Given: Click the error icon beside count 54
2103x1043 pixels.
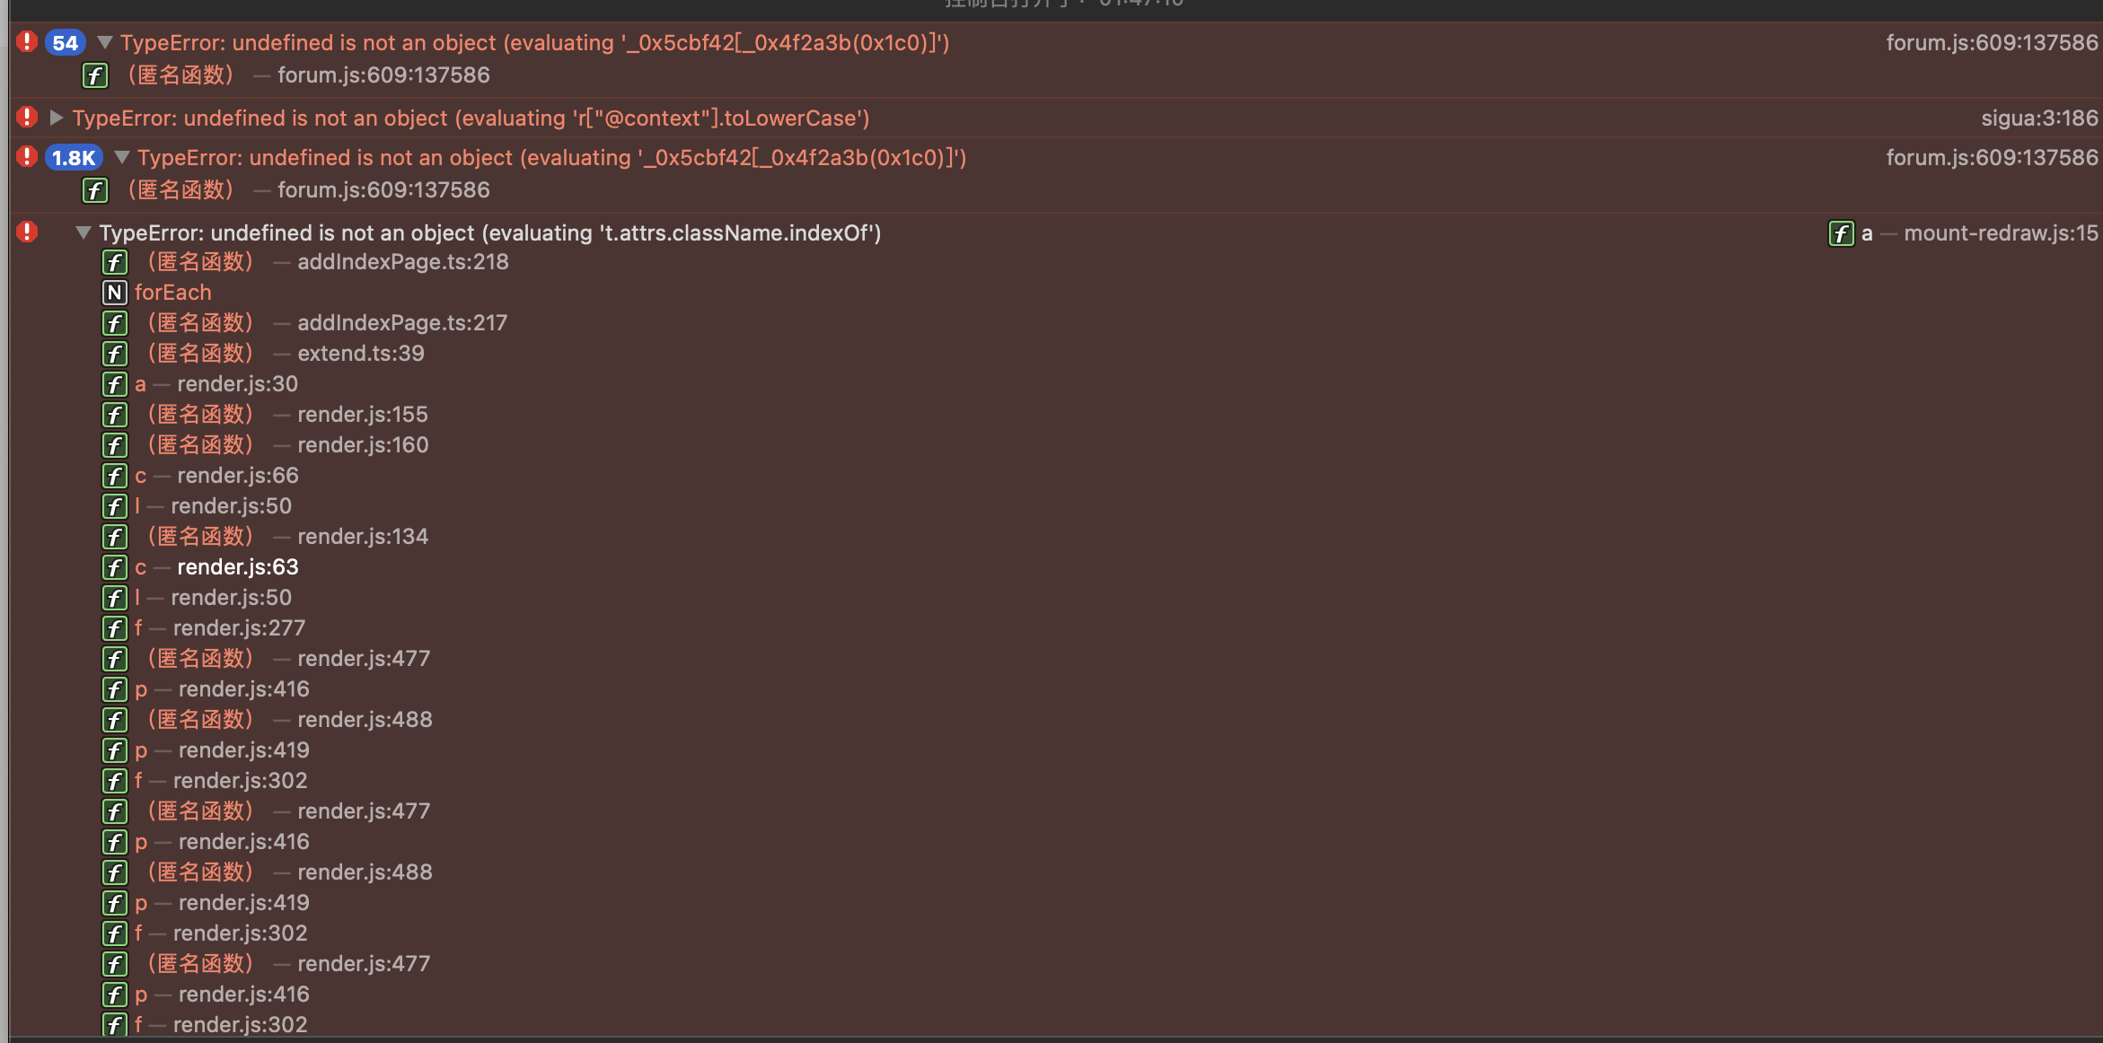Looking at the screenshot, I should 27,42.
